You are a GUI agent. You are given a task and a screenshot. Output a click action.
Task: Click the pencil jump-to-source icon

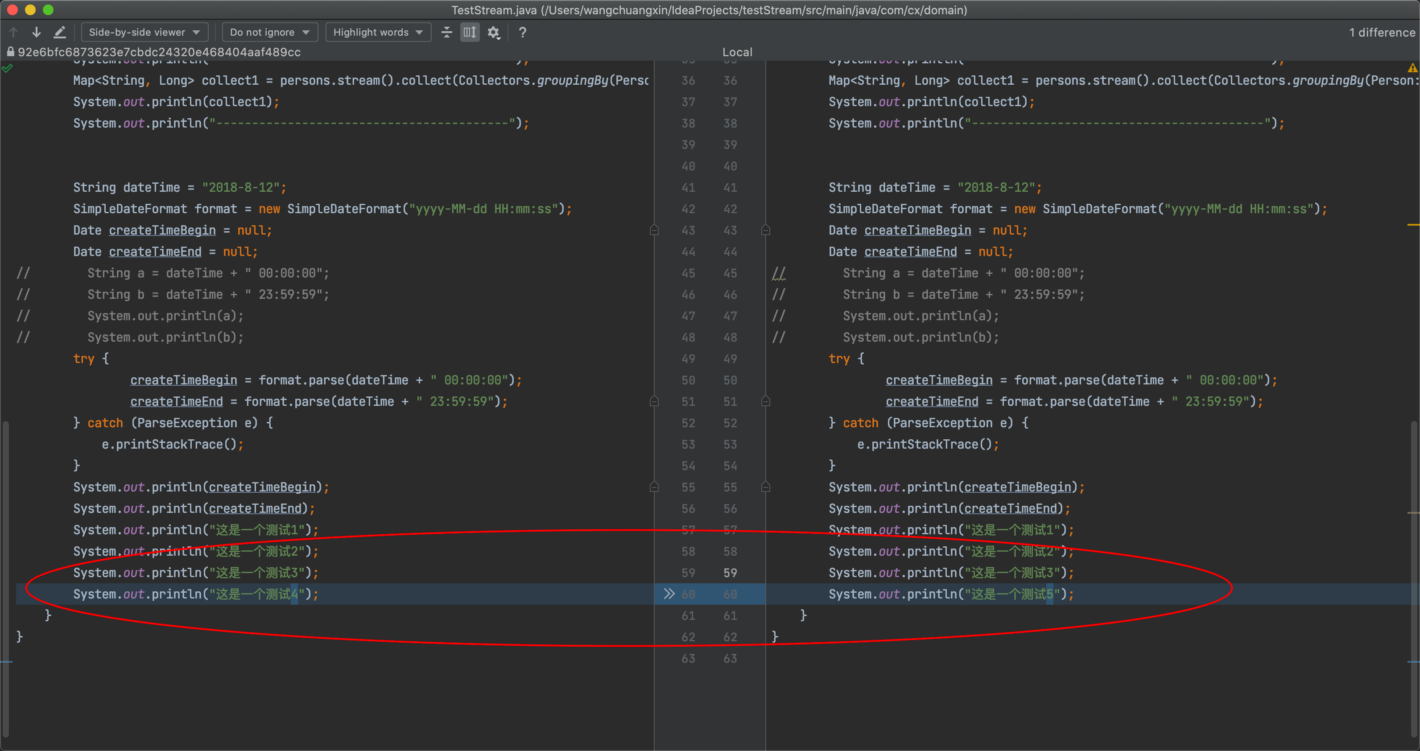[59, 32]
